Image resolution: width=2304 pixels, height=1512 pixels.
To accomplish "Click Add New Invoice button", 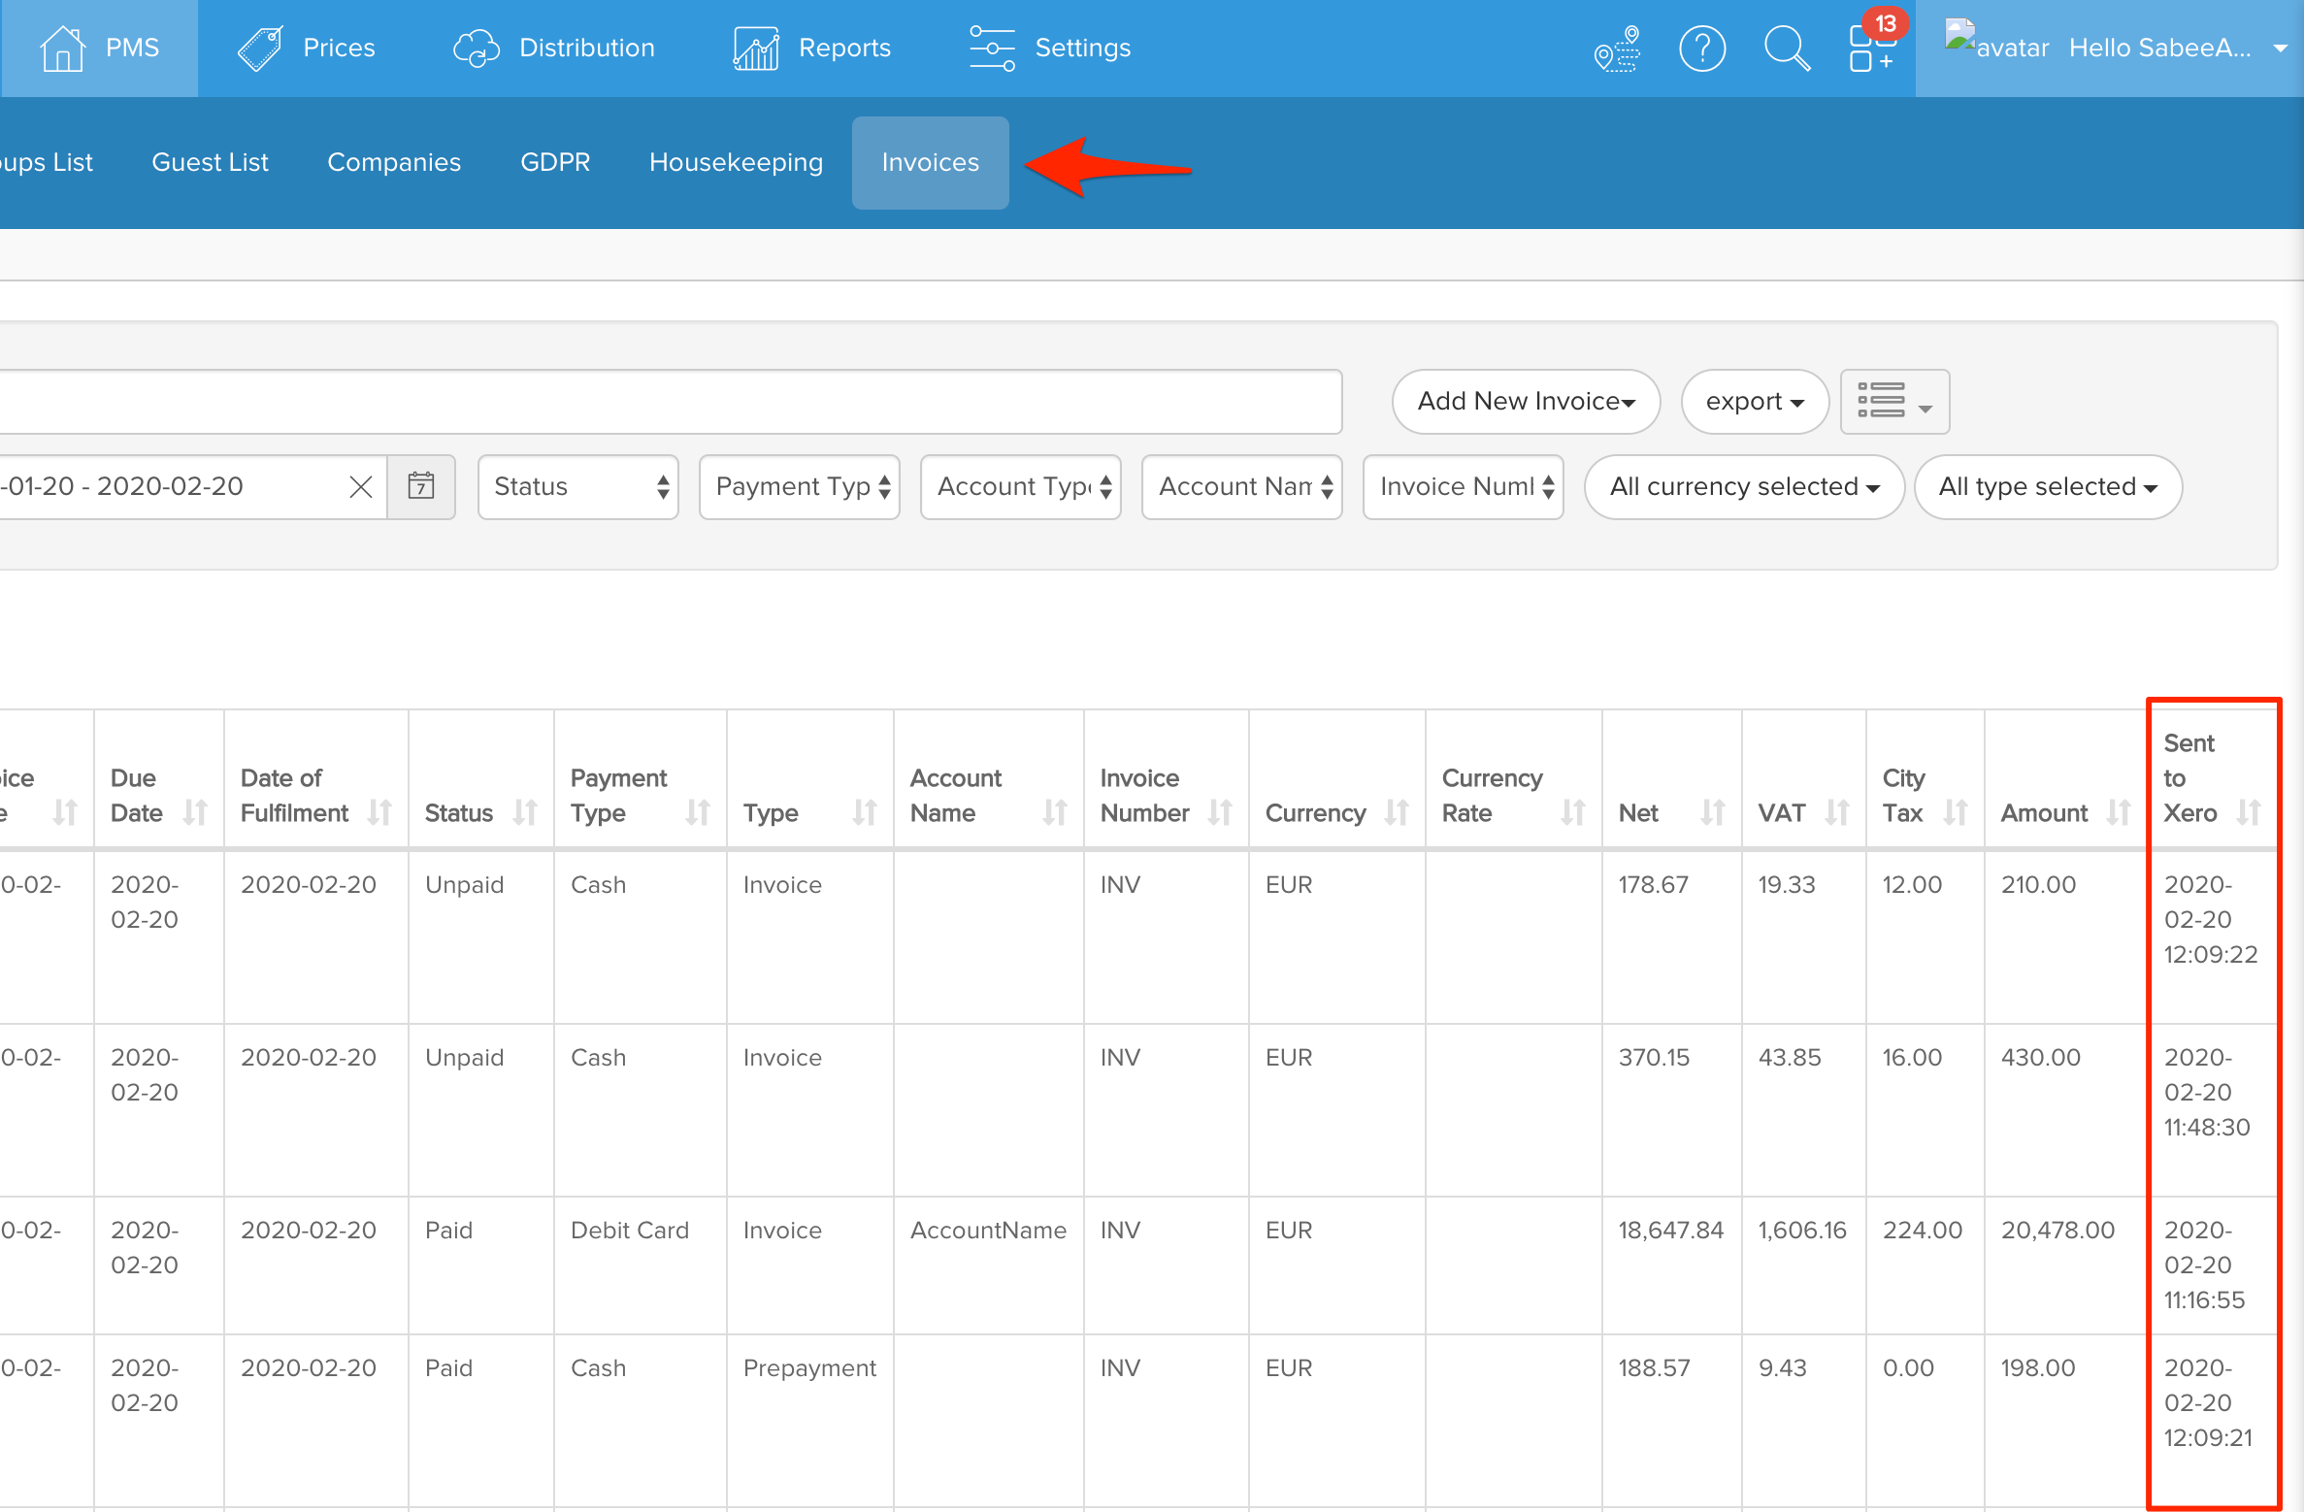I will coord(1525,401).
